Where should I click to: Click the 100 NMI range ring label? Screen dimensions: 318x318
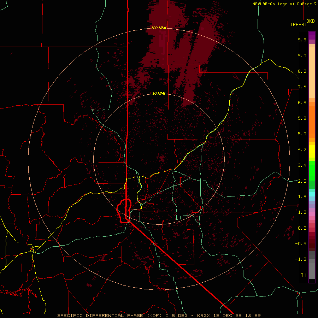tap(159, 28)
